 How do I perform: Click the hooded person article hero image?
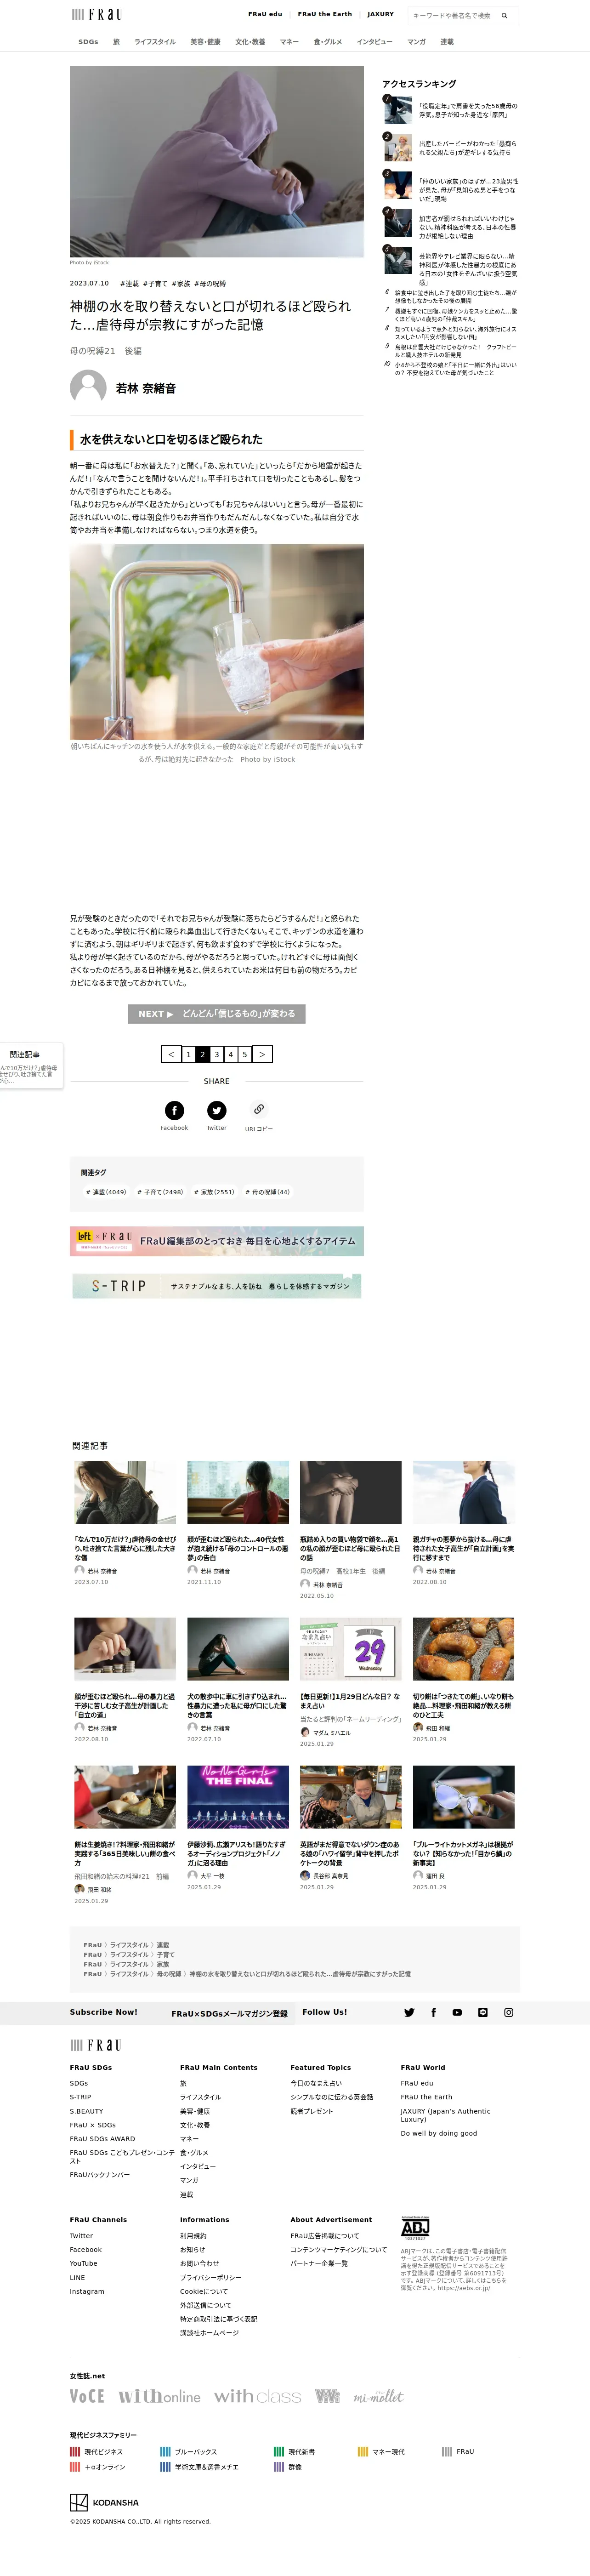pos(217,161)
